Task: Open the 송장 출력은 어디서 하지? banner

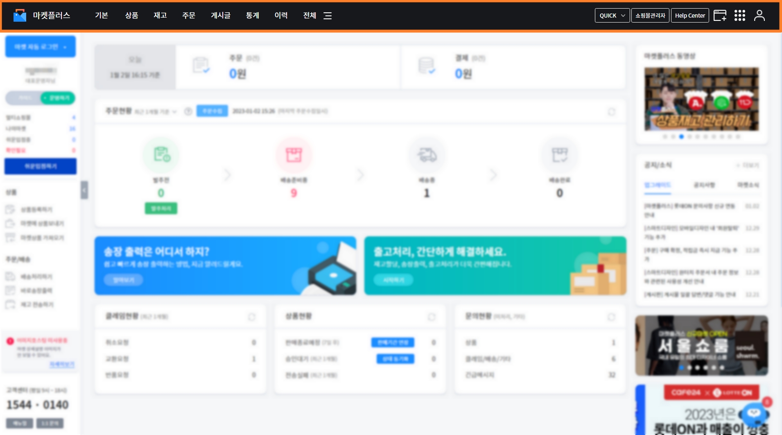Action: [225, 265]
